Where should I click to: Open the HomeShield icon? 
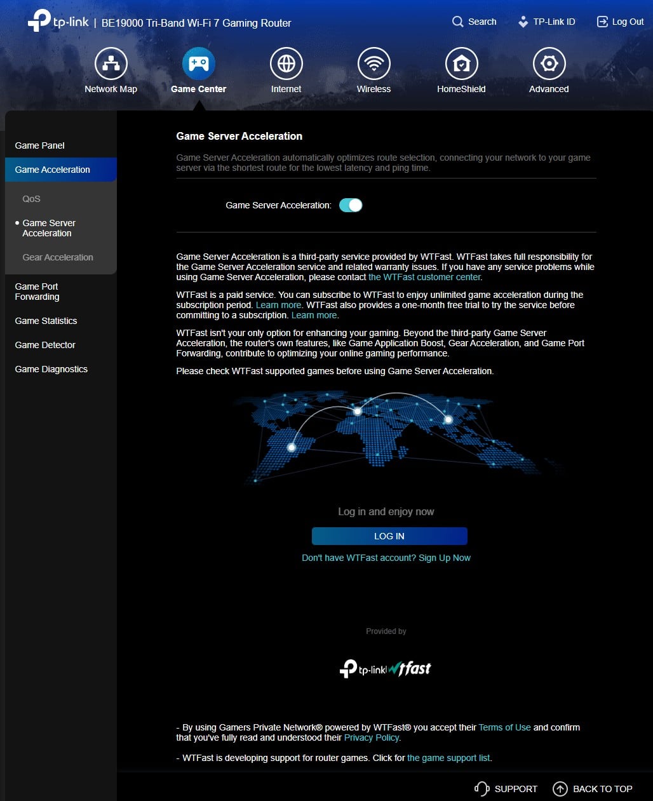[462, 64]
